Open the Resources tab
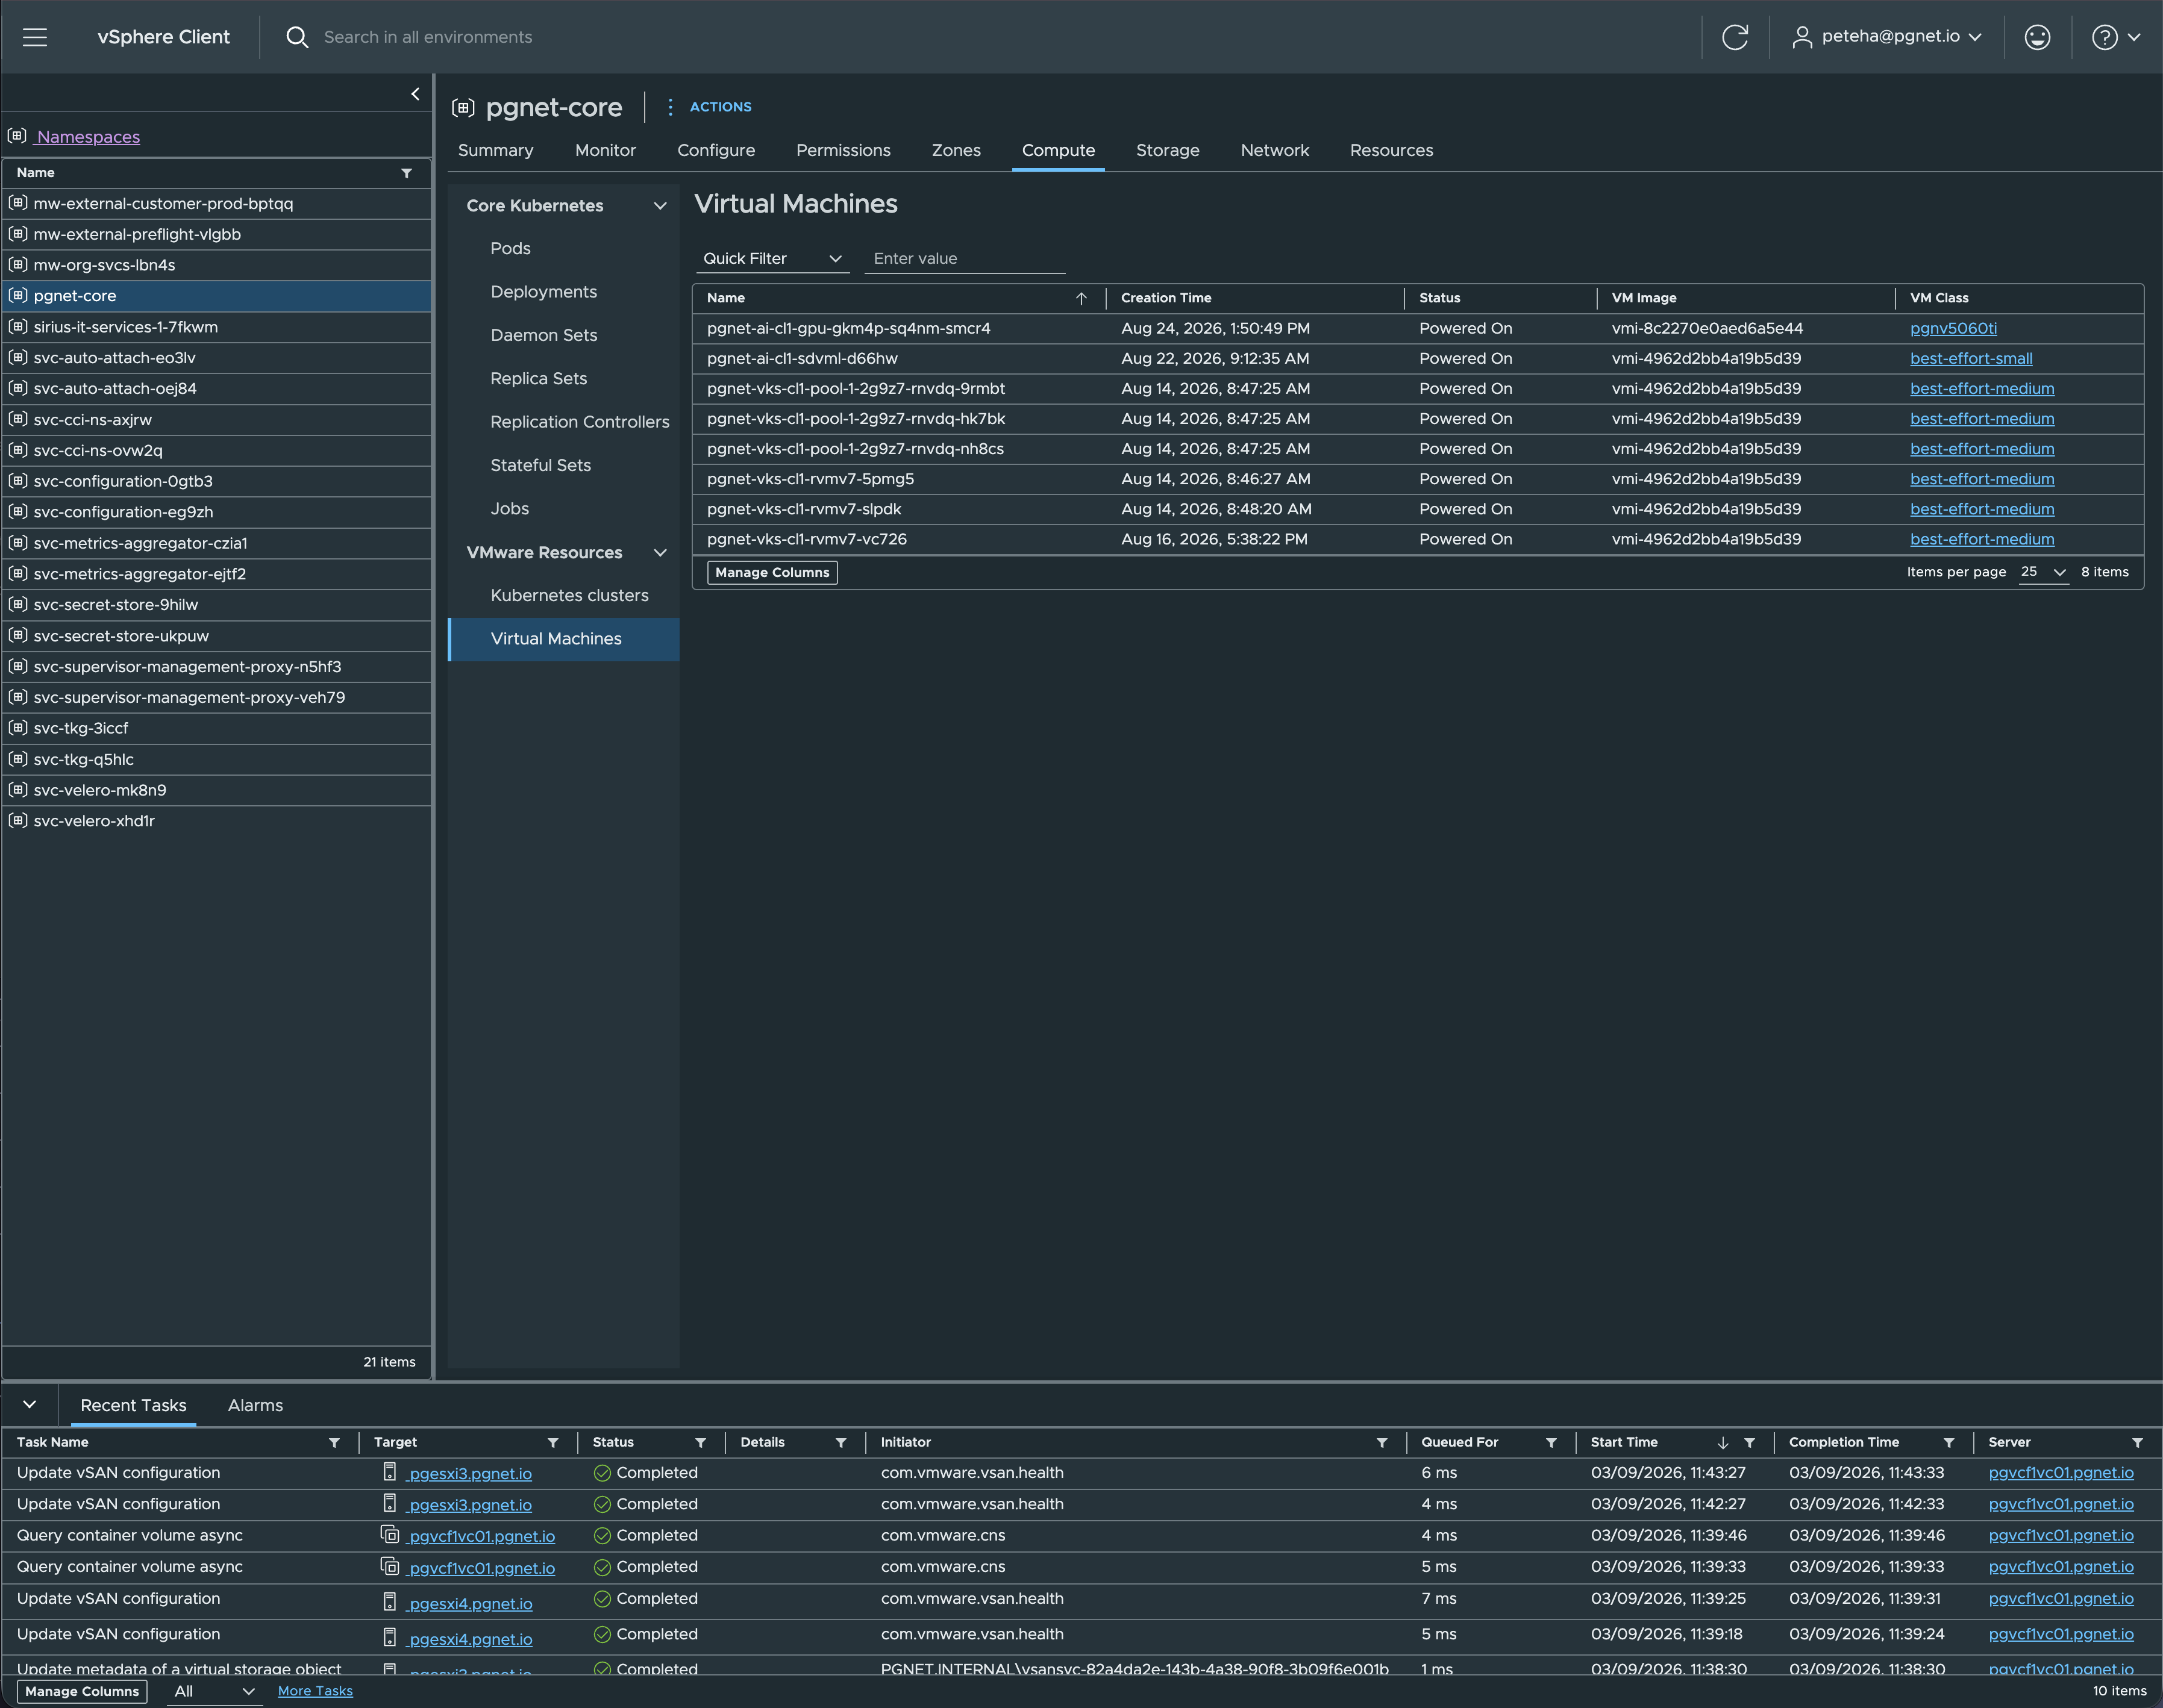2163x1708 pixels. (1391, 150)
